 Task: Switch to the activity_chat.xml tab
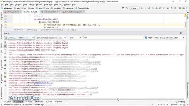(x=13, y=12)
